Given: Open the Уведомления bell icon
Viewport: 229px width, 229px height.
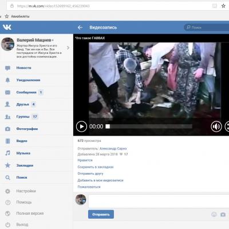Looking at the screenshot, I should [x=7, y=80].
